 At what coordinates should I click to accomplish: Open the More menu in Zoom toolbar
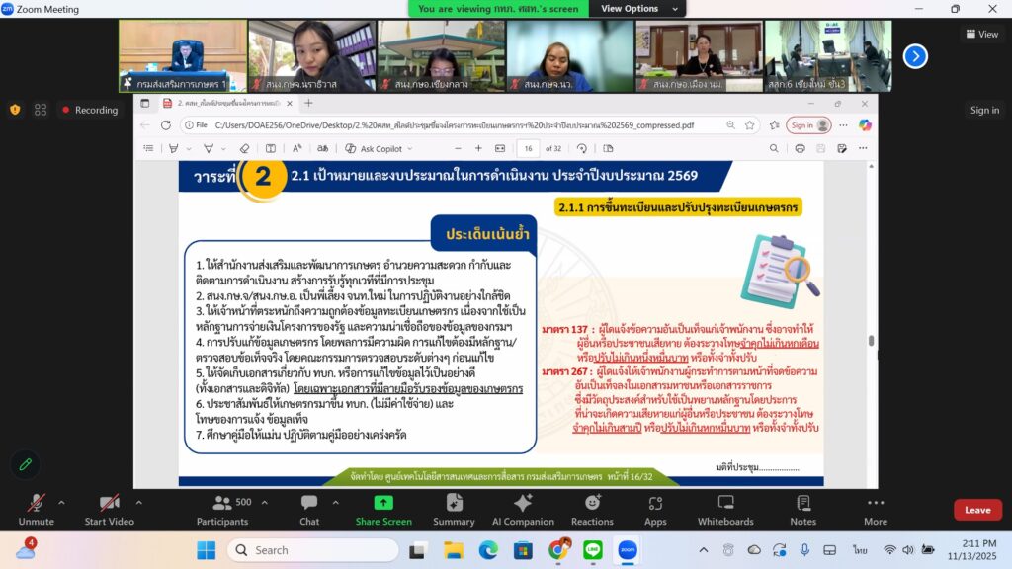tap(875, 508)
